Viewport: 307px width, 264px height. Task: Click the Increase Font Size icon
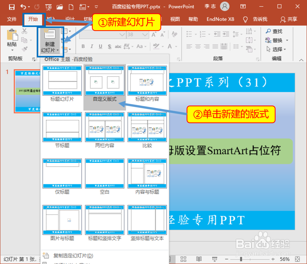(154, 35)
